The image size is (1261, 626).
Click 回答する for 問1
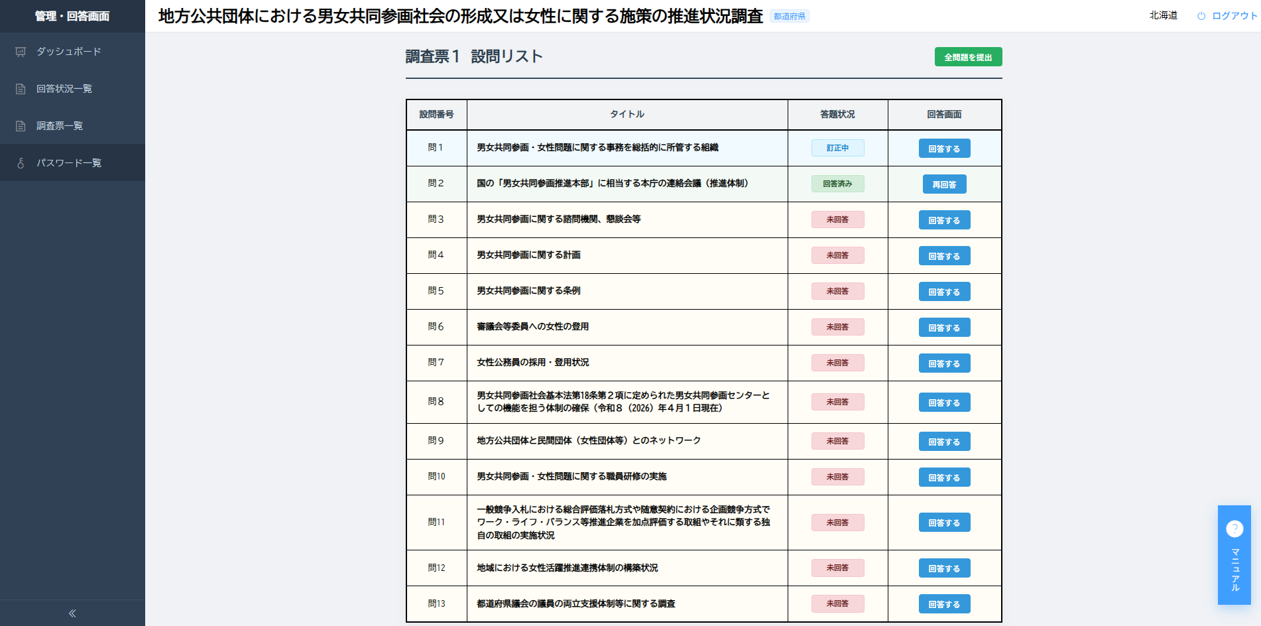click(x=944, y=149)
